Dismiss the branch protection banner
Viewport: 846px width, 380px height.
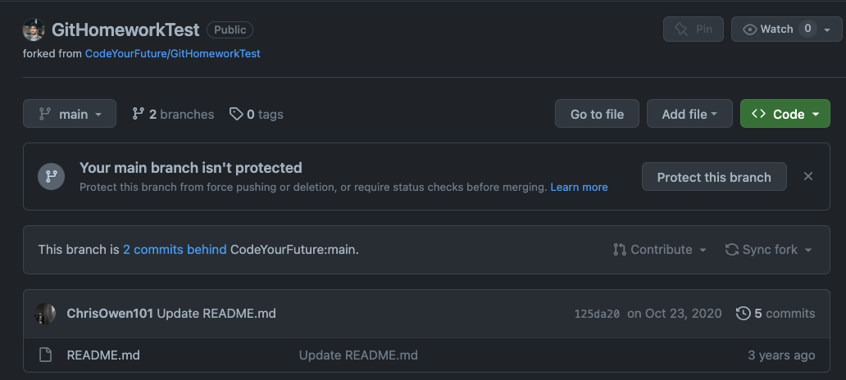pos(808,176)
